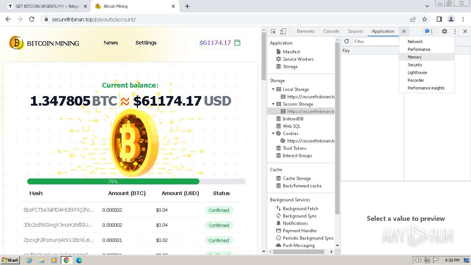This screenshot has height=265, width=471.
Task: Go back with browser back arrow
Action: pos(8,19)
